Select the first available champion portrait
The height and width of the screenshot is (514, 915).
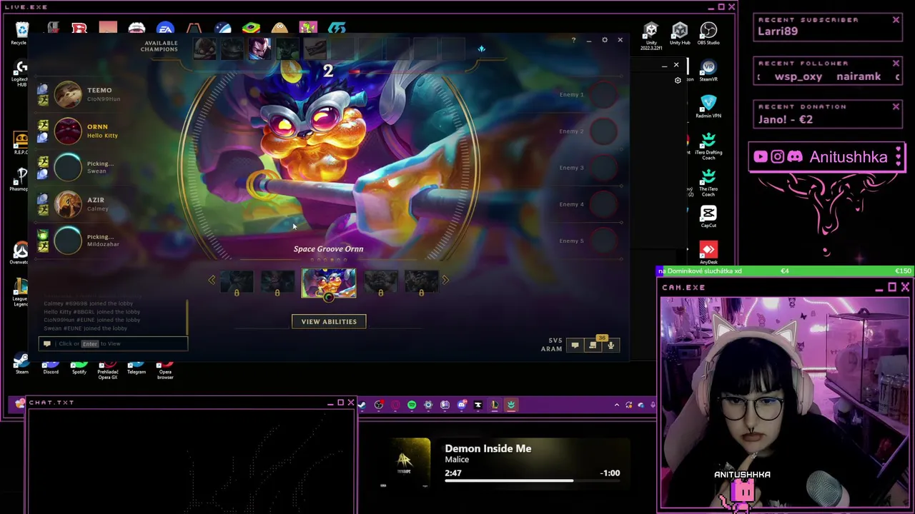pyautogui.click(x=205, y=49)
